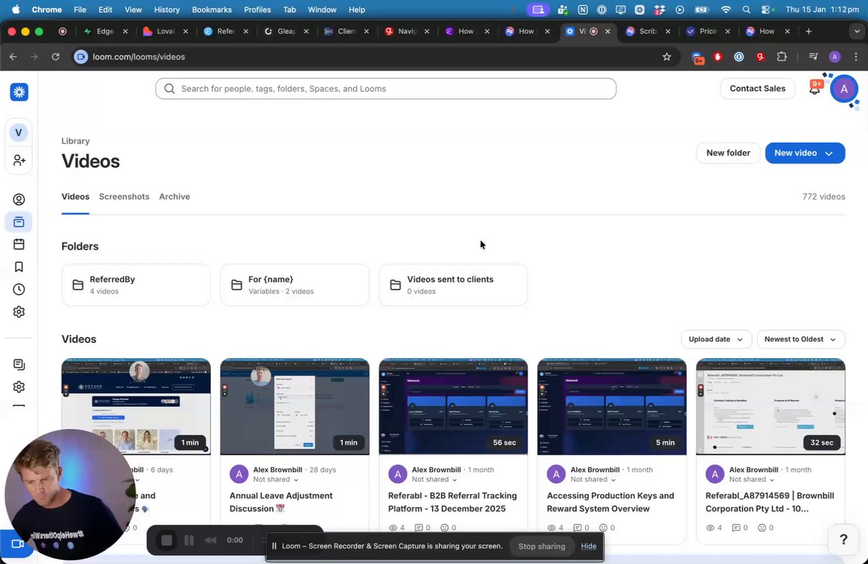The width and height of the screenshot is (868, 564).
Task: Open macOS Spotlight search icon
Action: click(x=746, y=9)
